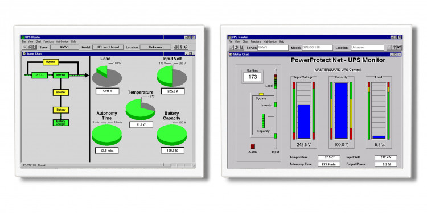Click the first toolbar icon in HP Line 1 board window
This screenshot has width=427, height=213.
(x=24, y=47)
